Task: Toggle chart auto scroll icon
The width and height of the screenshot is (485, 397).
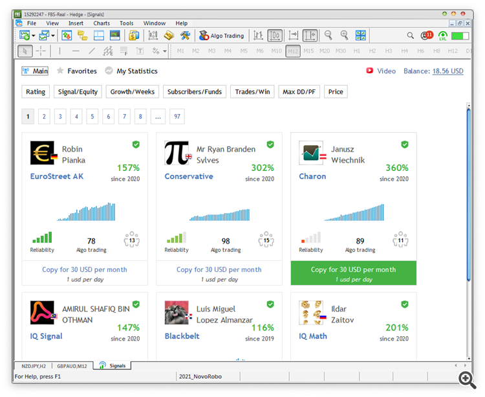Action: 293,36
